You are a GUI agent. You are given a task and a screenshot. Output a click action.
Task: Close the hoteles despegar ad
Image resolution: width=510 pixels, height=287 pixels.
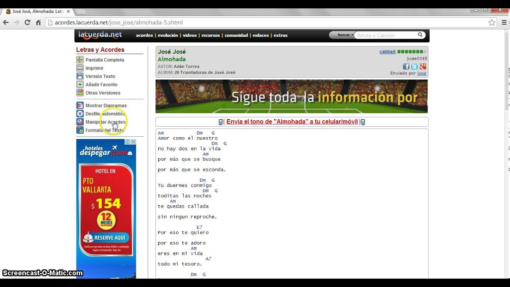[133, 142]
